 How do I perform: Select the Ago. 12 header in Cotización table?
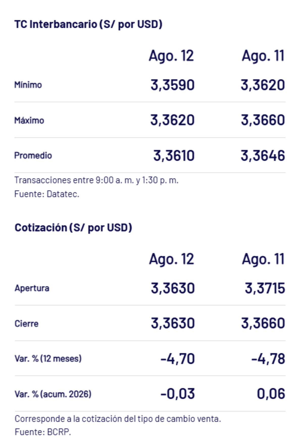[x=171, y=259]
